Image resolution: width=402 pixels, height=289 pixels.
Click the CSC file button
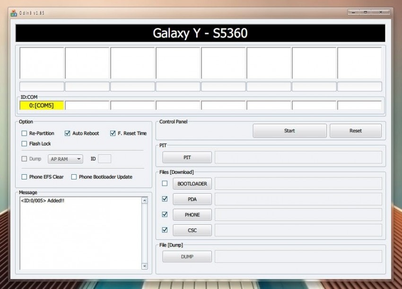tap(192, 230)
